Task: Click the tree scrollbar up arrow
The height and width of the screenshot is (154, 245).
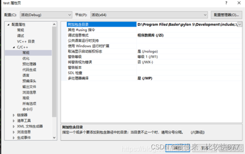Action: (54, 24)
